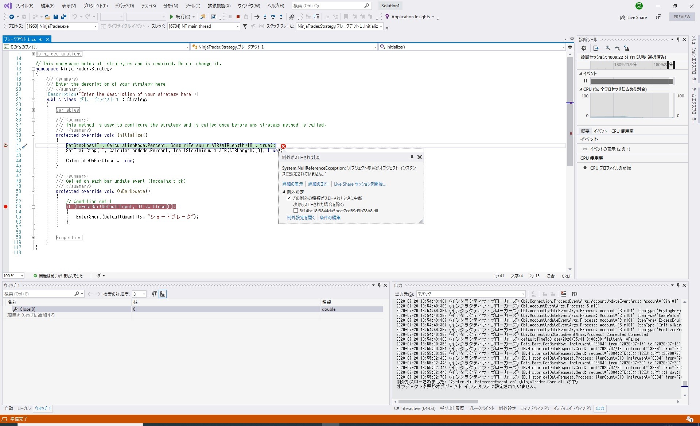
Task: Click the diagnostic tools settings gear
Action: click(x=584, y=48)
